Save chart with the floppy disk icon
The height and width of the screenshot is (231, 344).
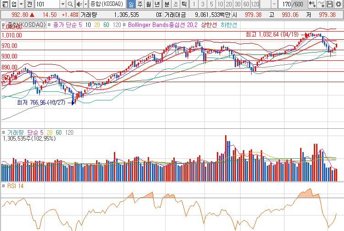click(330, 4)
